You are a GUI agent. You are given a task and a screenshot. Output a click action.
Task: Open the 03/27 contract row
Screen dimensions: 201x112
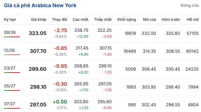[x=101, y=69]
